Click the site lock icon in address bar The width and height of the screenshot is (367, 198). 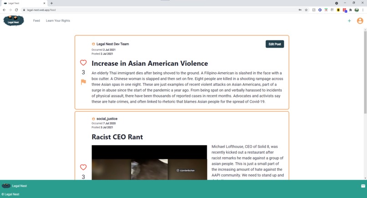point(24,10)
